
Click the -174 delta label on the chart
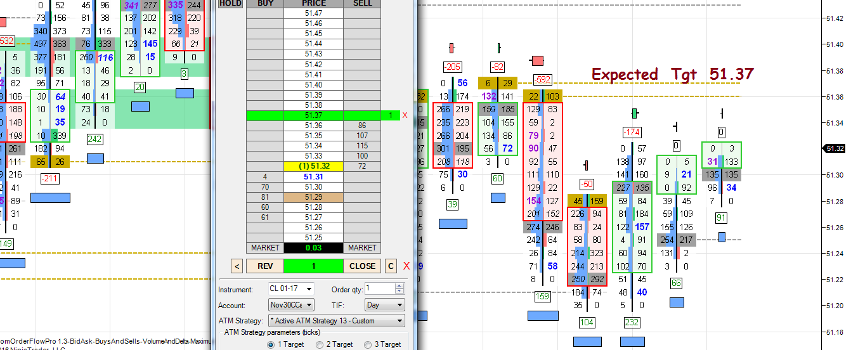pos(632,133)
